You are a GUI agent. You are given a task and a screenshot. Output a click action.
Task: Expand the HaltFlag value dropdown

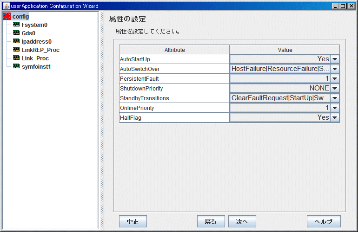[x=335, y=118]
